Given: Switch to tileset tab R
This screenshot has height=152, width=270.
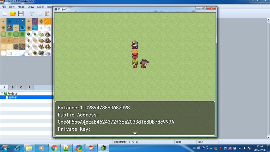Looking at the screenshot, I should 30,87.
